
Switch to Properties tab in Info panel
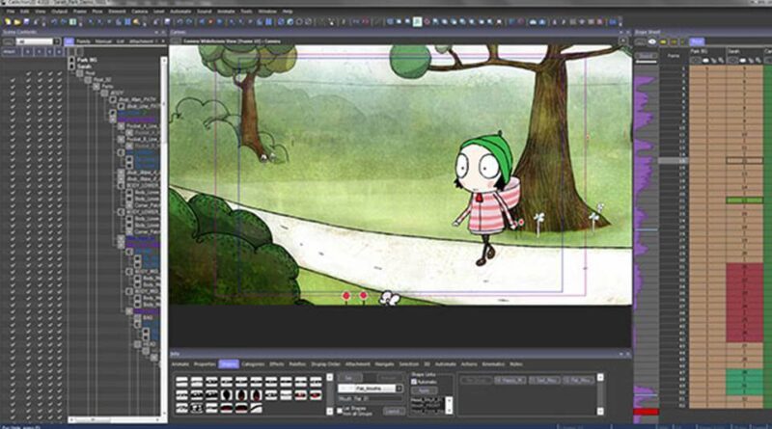(205, 364)
